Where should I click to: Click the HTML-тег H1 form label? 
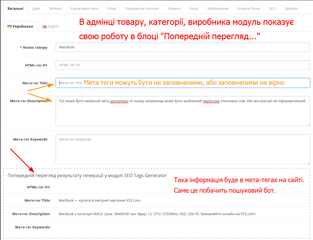(36, 65)
